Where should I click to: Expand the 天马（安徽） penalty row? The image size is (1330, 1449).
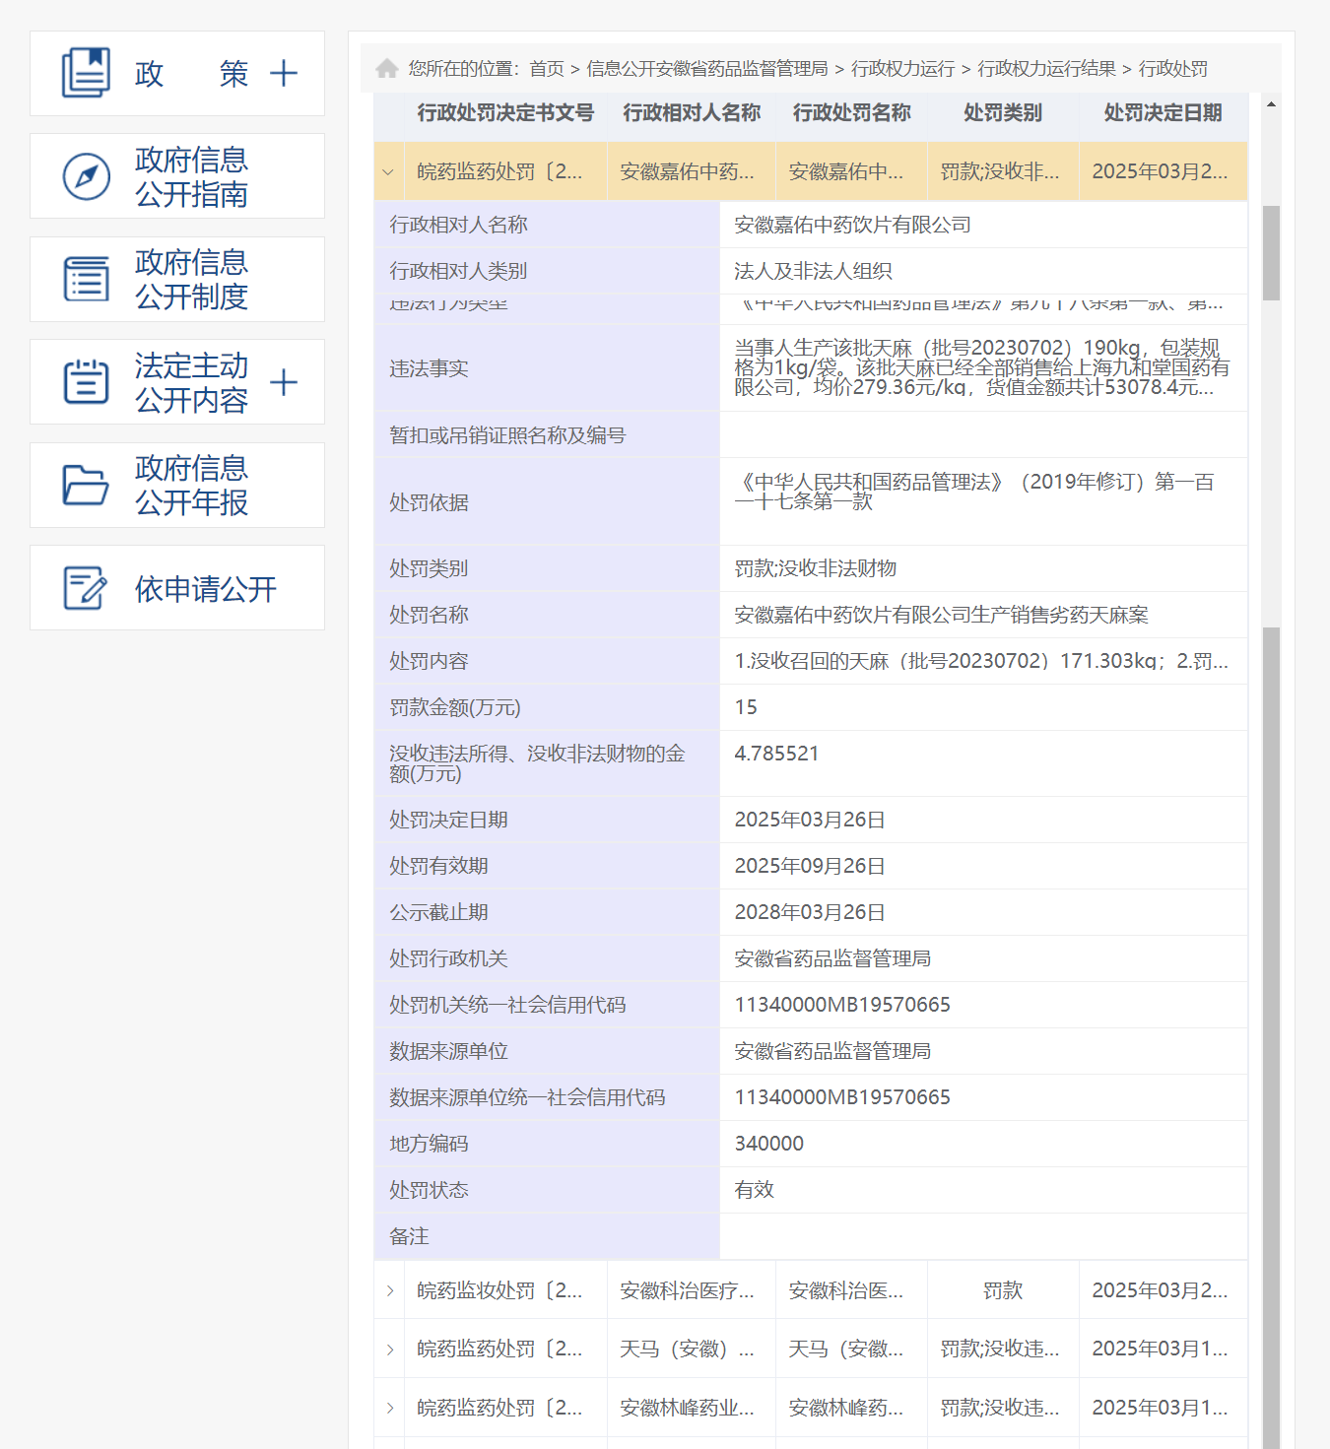coord(390,1349)
